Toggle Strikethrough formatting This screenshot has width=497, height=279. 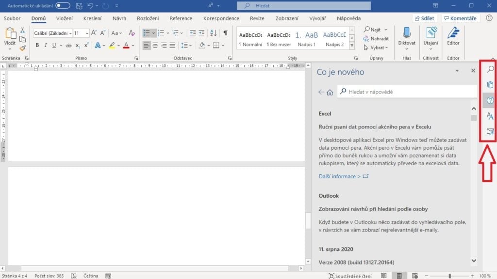tap(69, 46)
